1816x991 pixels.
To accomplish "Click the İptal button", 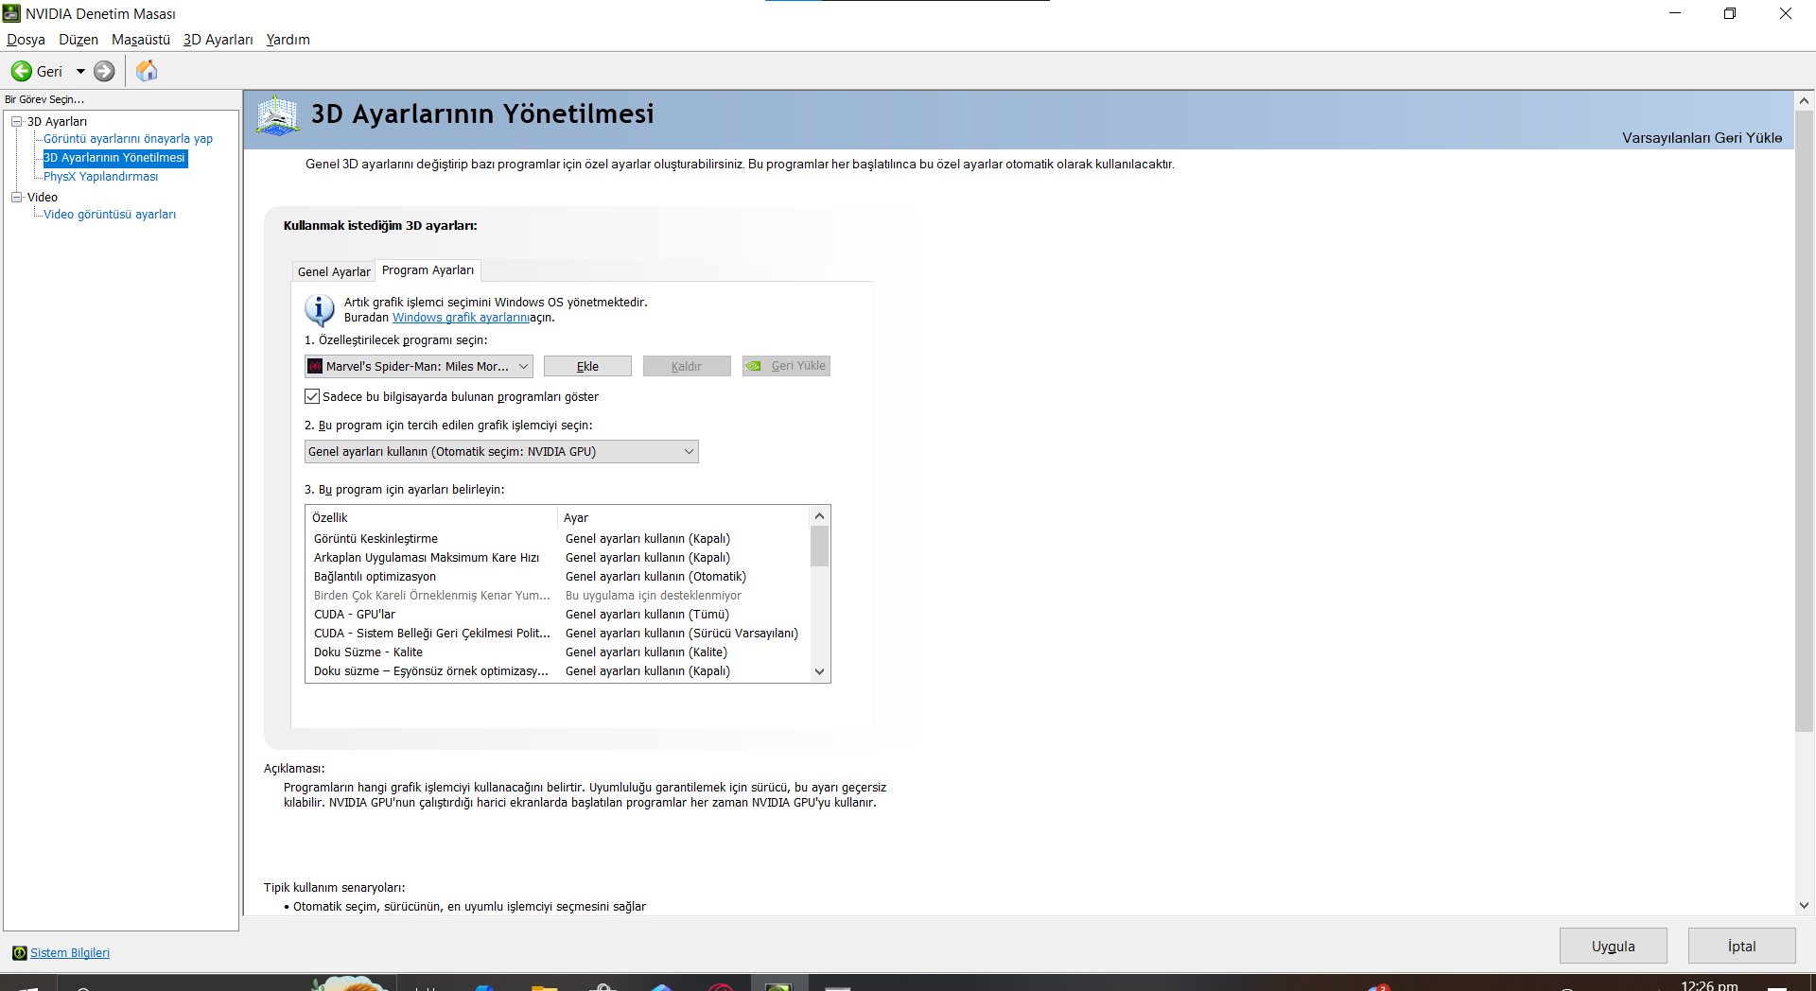I will coord(1742,946).
